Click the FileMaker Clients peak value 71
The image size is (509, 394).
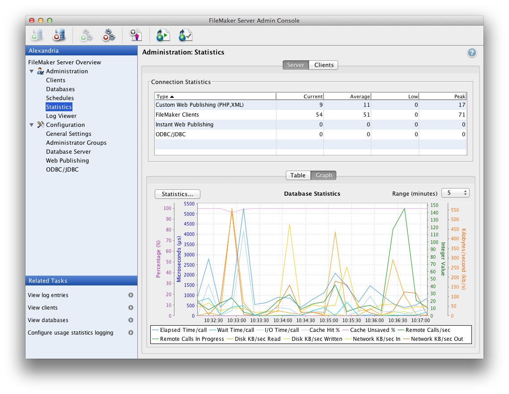coord(462,114)
